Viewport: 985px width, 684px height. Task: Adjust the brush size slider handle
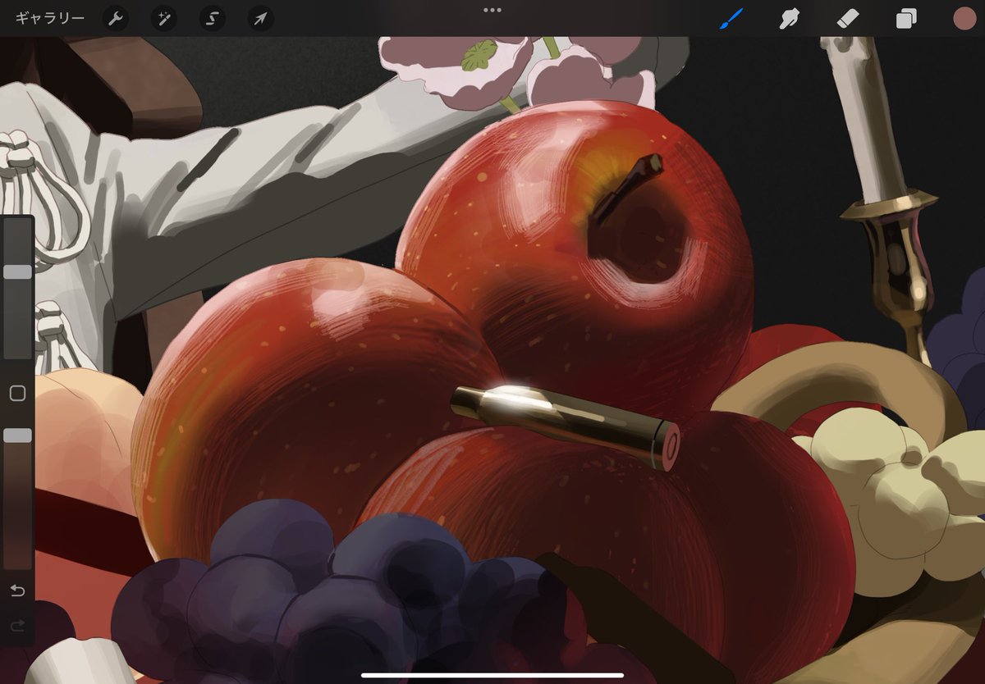17,271
